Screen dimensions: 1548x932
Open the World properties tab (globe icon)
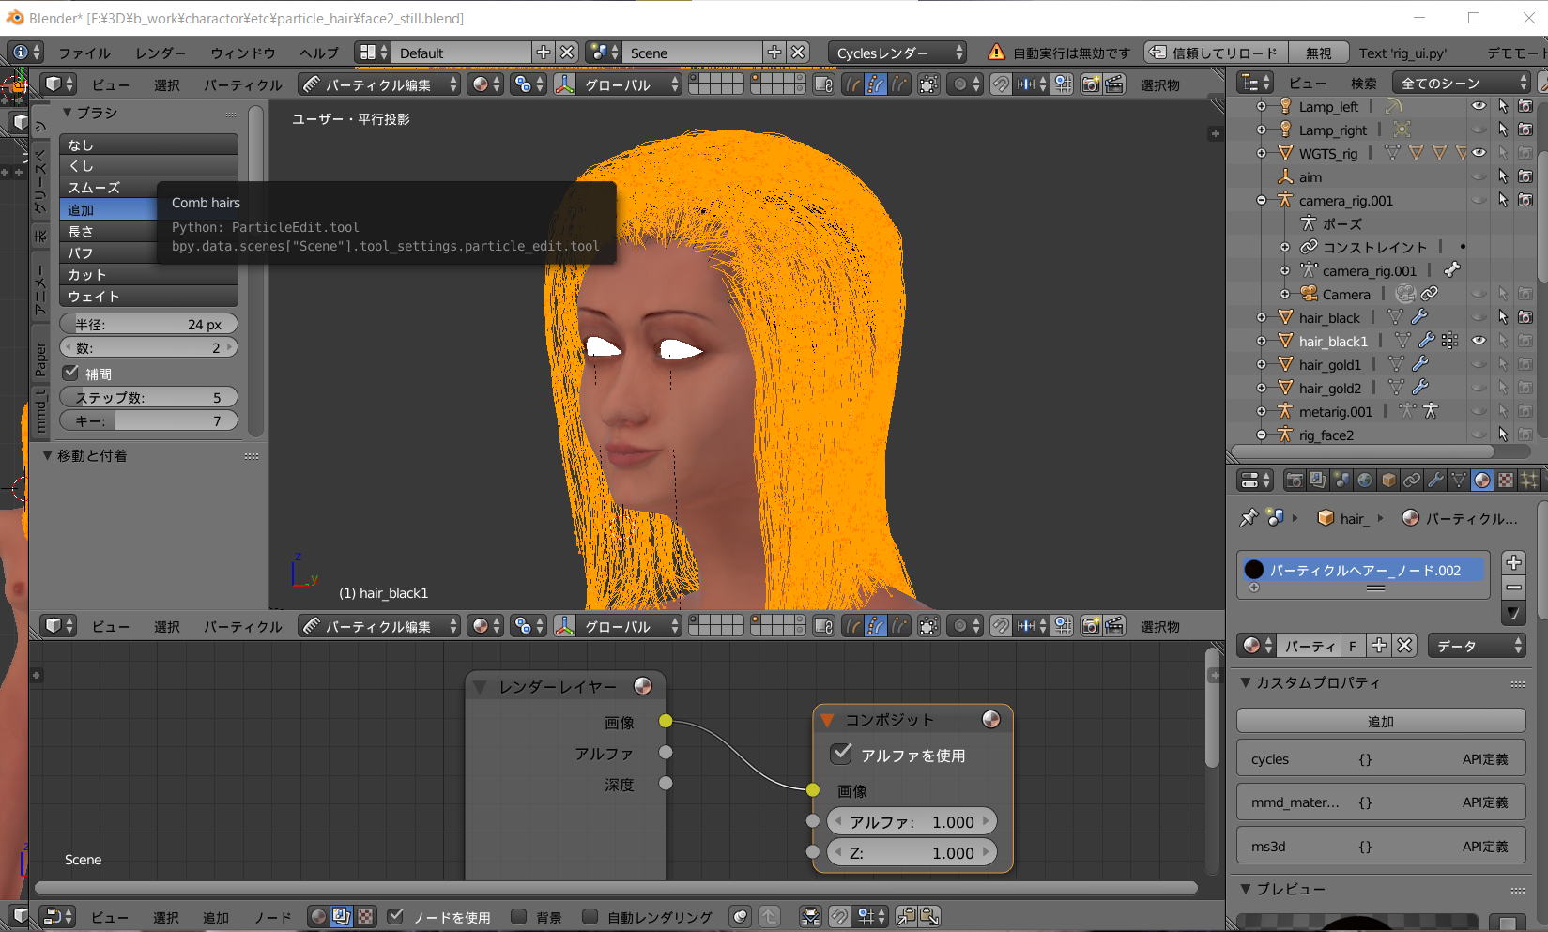click(x=1365, y=481)
